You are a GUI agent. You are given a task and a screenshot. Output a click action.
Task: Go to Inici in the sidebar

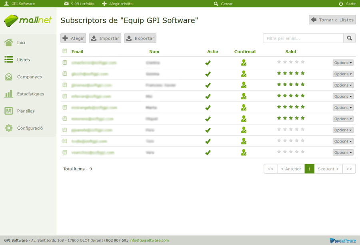(x=21, y=43)
